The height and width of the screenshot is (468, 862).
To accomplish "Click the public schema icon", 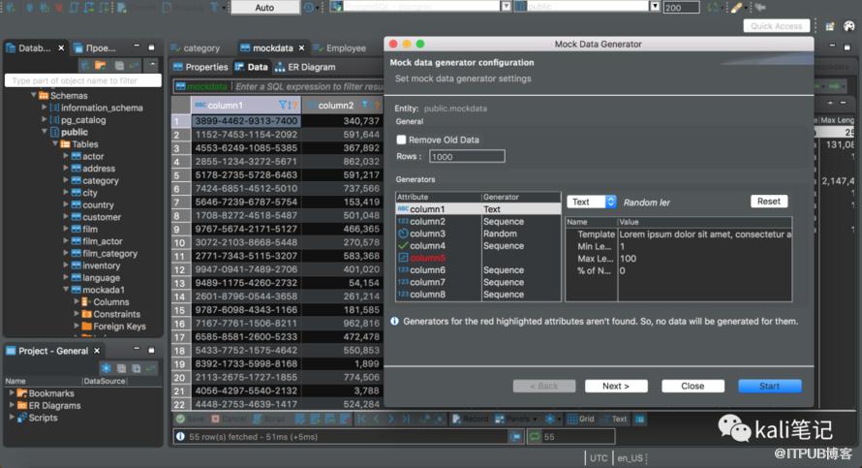I will (x=54, y=132).
